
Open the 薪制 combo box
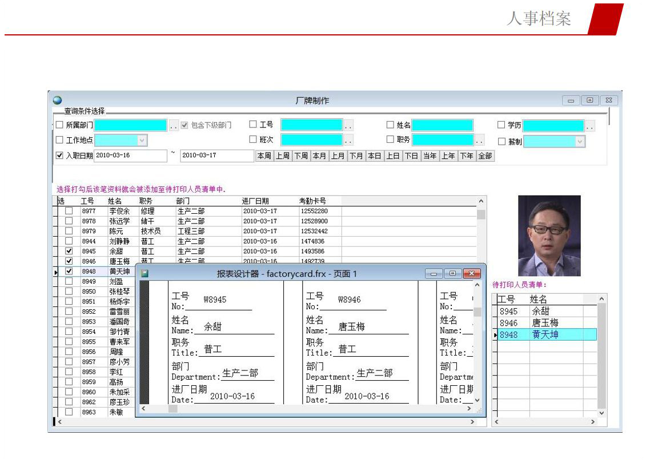(x=580, y=141)
